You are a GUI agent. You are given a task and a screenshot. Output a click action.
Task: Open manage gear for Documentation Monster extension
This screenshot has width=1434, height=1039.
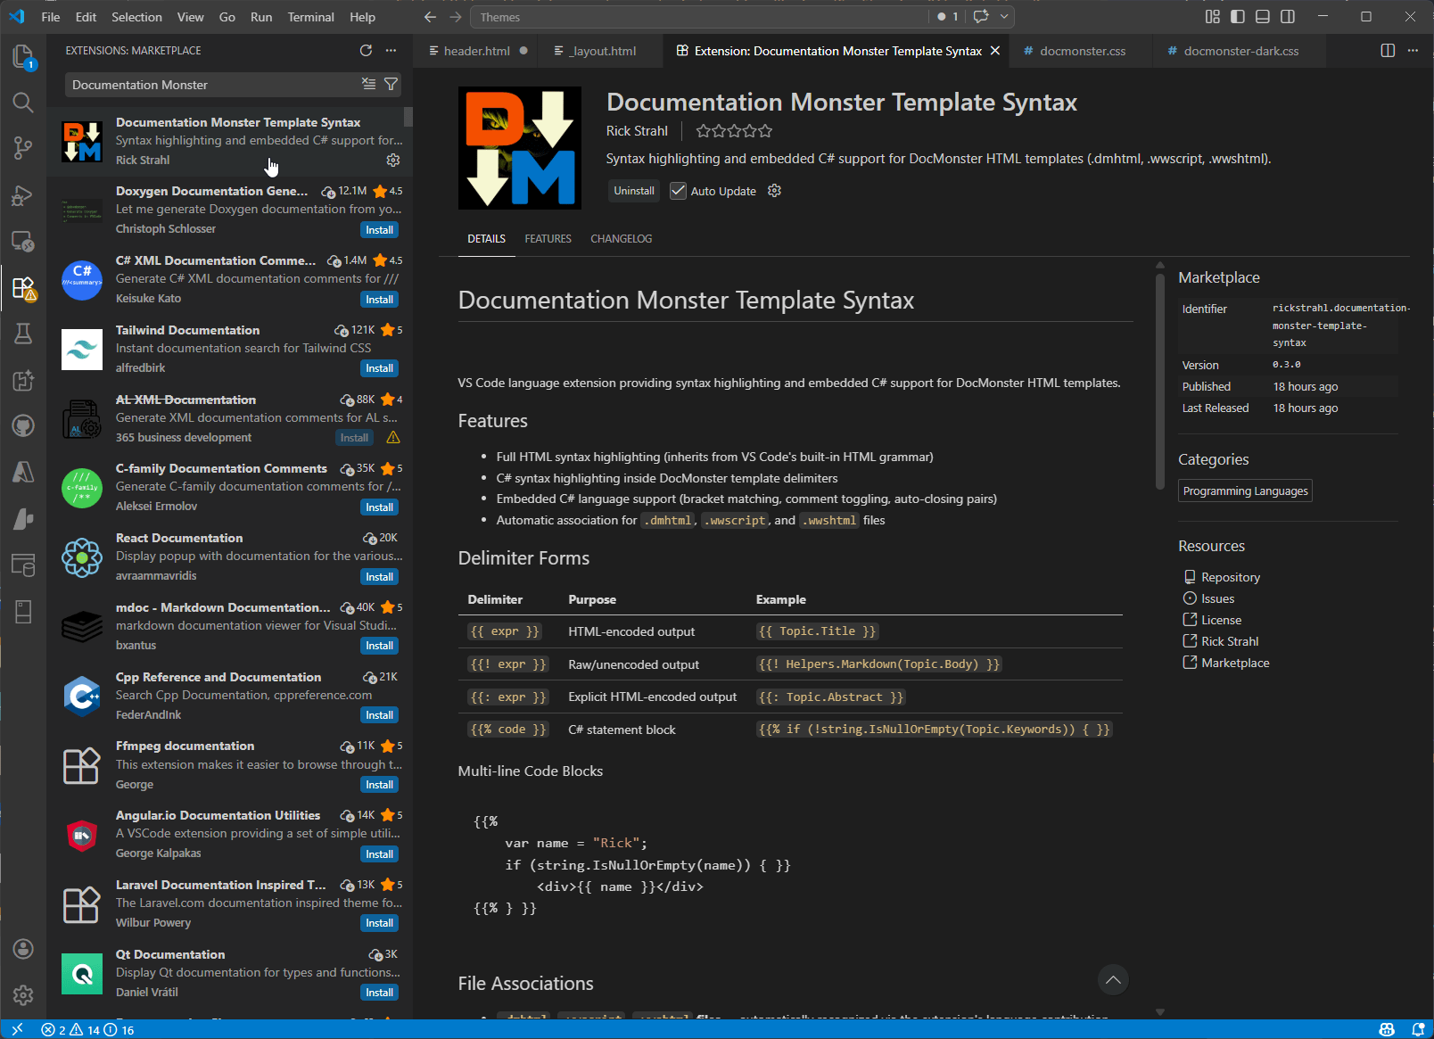click(393, 161)
